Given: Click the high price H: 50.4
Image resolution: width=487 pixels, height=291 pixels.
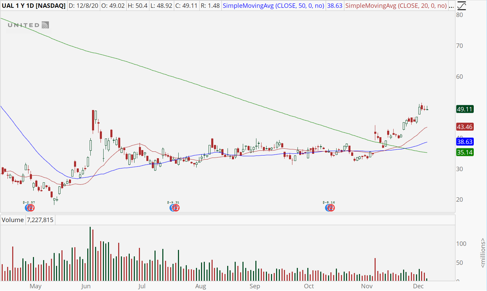Looking at the screenshot, I should [138, 6].
